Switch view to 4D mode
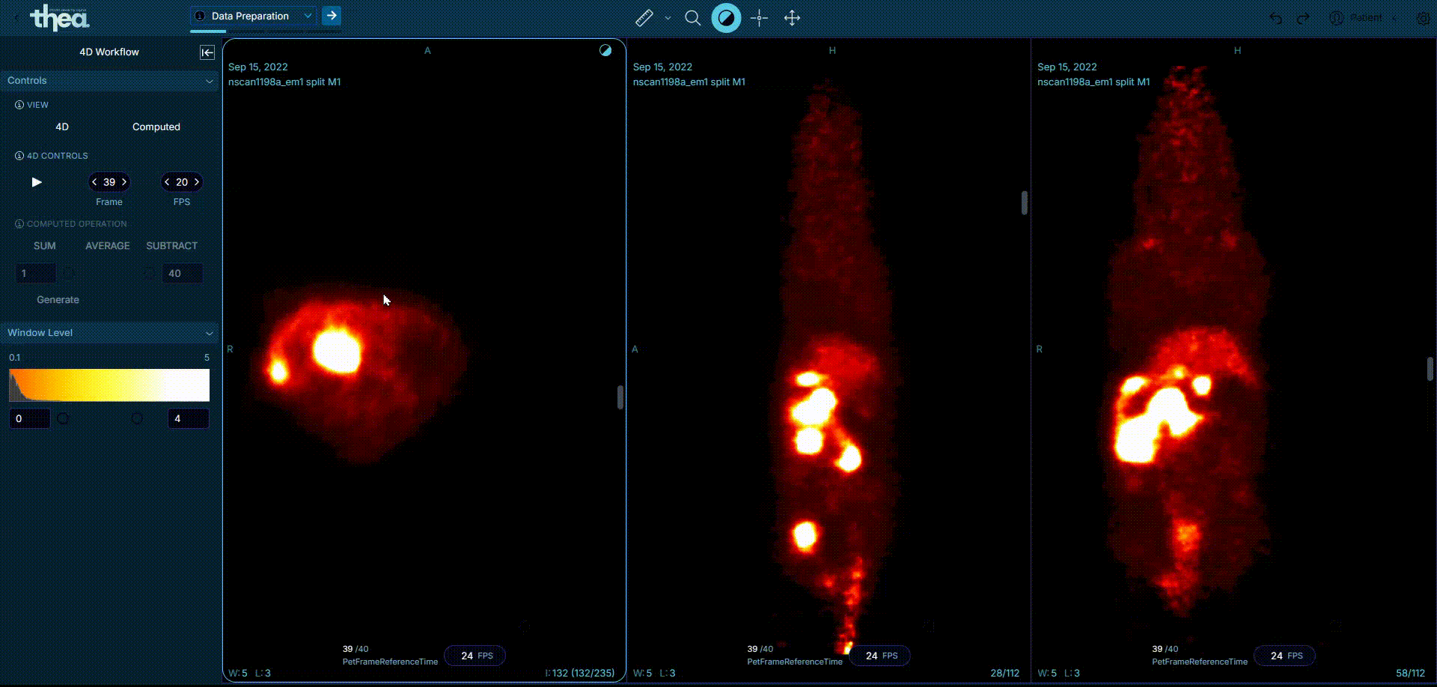This screenshot has width=1437, height=687. 62,127
